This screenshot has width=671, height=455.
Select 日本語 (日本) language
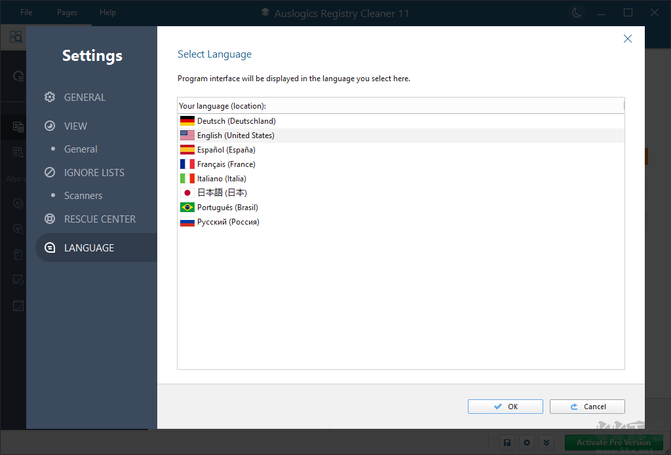point(400,193)
